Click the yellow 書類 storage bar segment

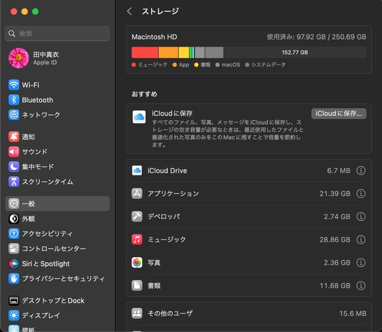183,52
